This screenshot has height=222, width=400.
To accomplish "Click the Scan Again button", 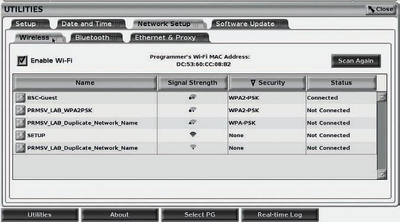I will 356,61.
